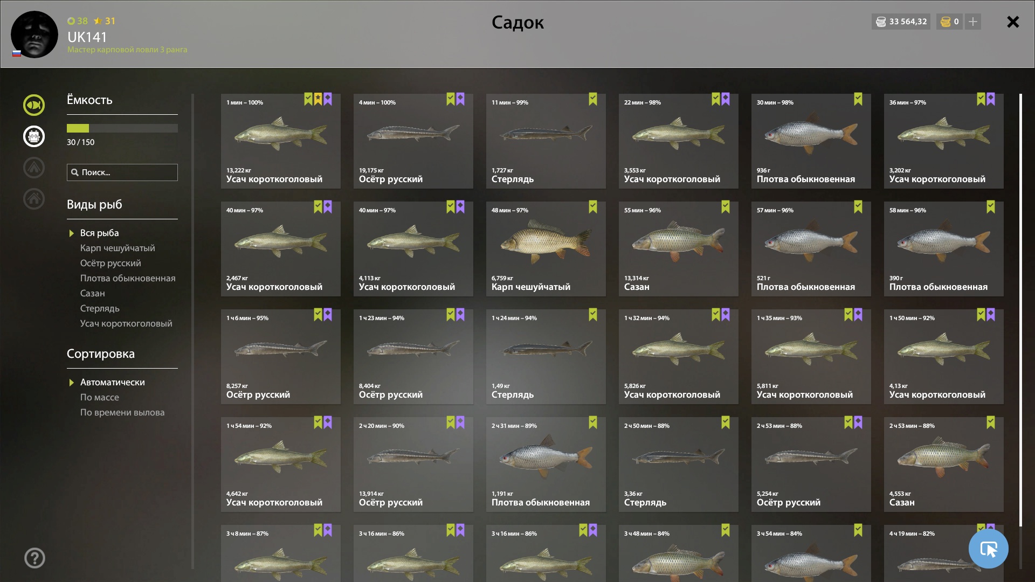Click the capacity progress bar
Image resolution: width=1035 pixels, height=582 pixels.
(x=122, y=128)
